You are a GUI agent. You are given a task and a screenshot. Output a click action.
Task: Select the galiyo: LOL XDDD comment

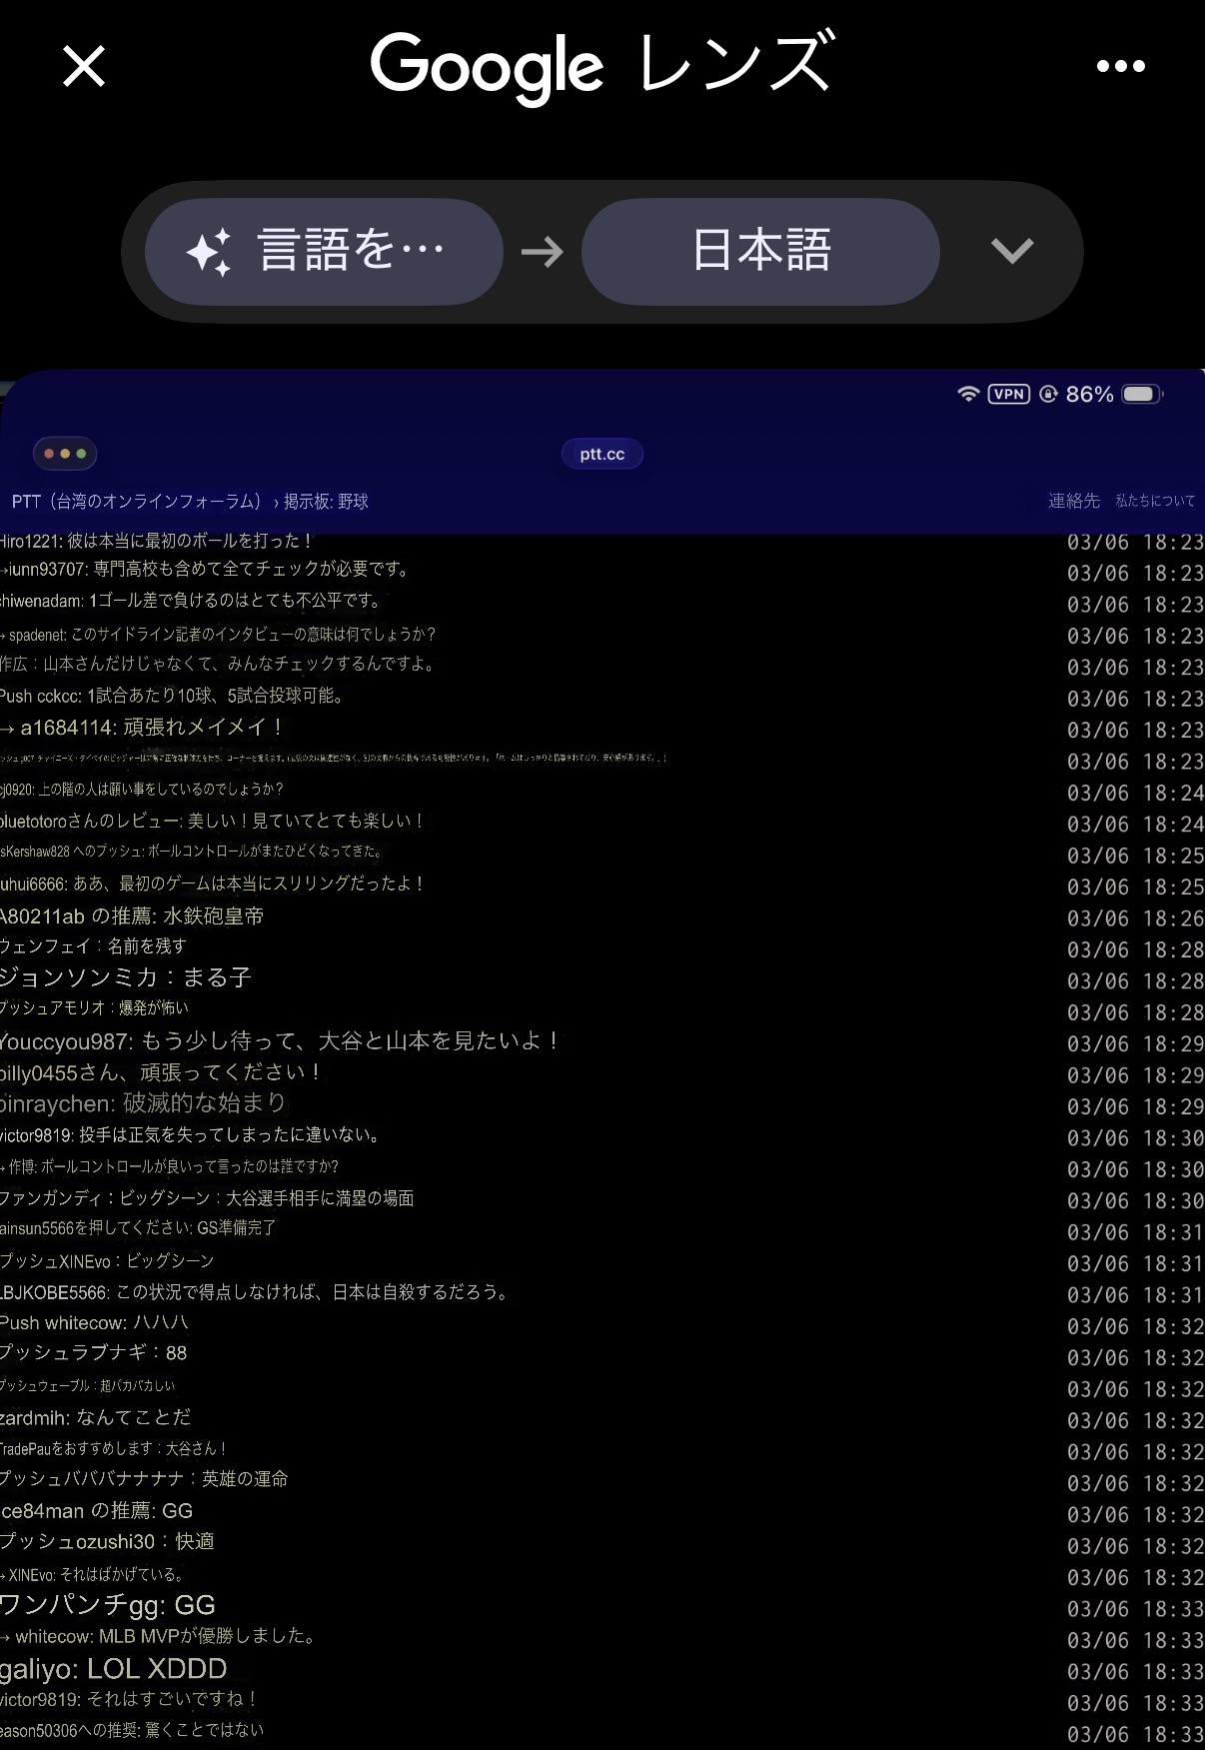114,1668
